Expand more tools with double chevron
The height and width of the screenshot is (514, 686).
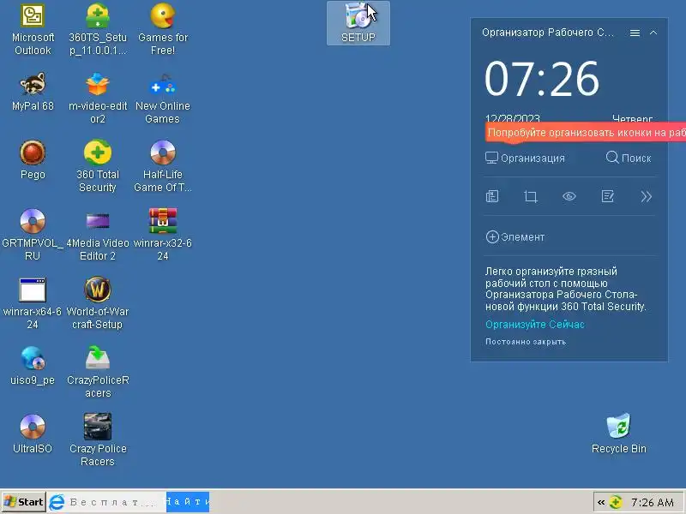[x=647, y=196]
